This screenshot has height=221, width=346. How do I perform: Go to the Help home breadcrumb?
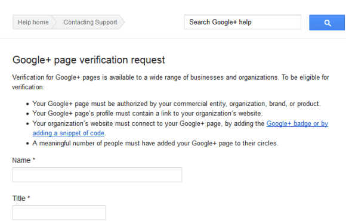click(x=33, y=22)
